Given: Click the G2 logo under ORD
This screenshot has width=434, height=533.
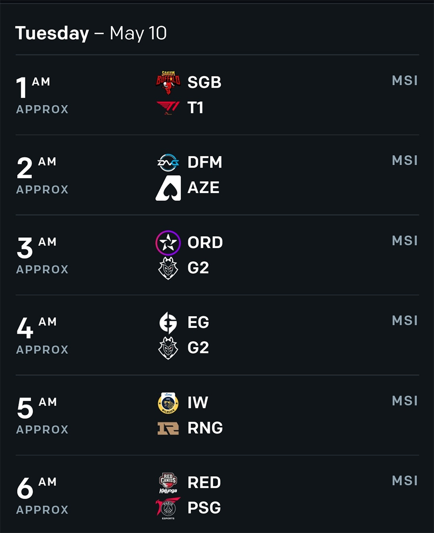Looking at the screenshot, I should [x=168, y=268].
